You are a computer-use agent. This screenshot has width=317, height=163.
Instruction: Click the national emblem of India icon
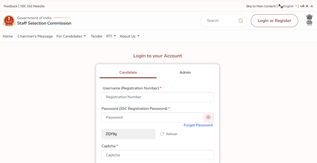(x=309, y=20)
